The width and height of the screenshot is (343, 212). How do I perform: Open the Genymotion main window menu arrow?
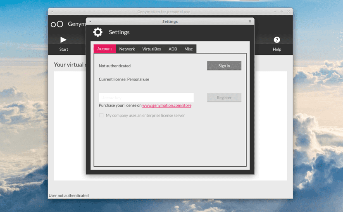pyautogui.click(x=52, y=12)
